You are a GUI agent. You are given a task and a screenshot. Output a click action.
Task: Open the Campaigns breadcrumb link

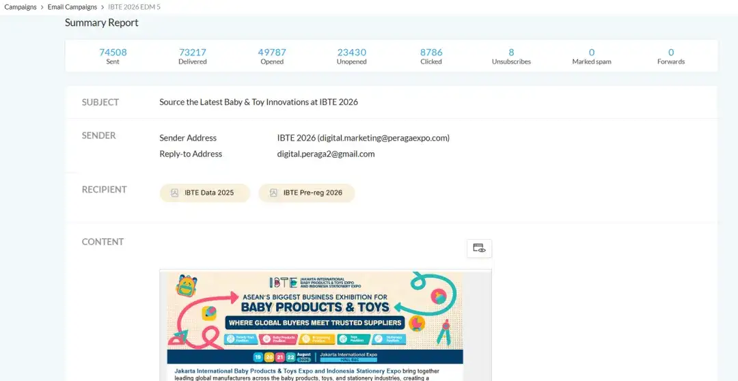(20, 7)
